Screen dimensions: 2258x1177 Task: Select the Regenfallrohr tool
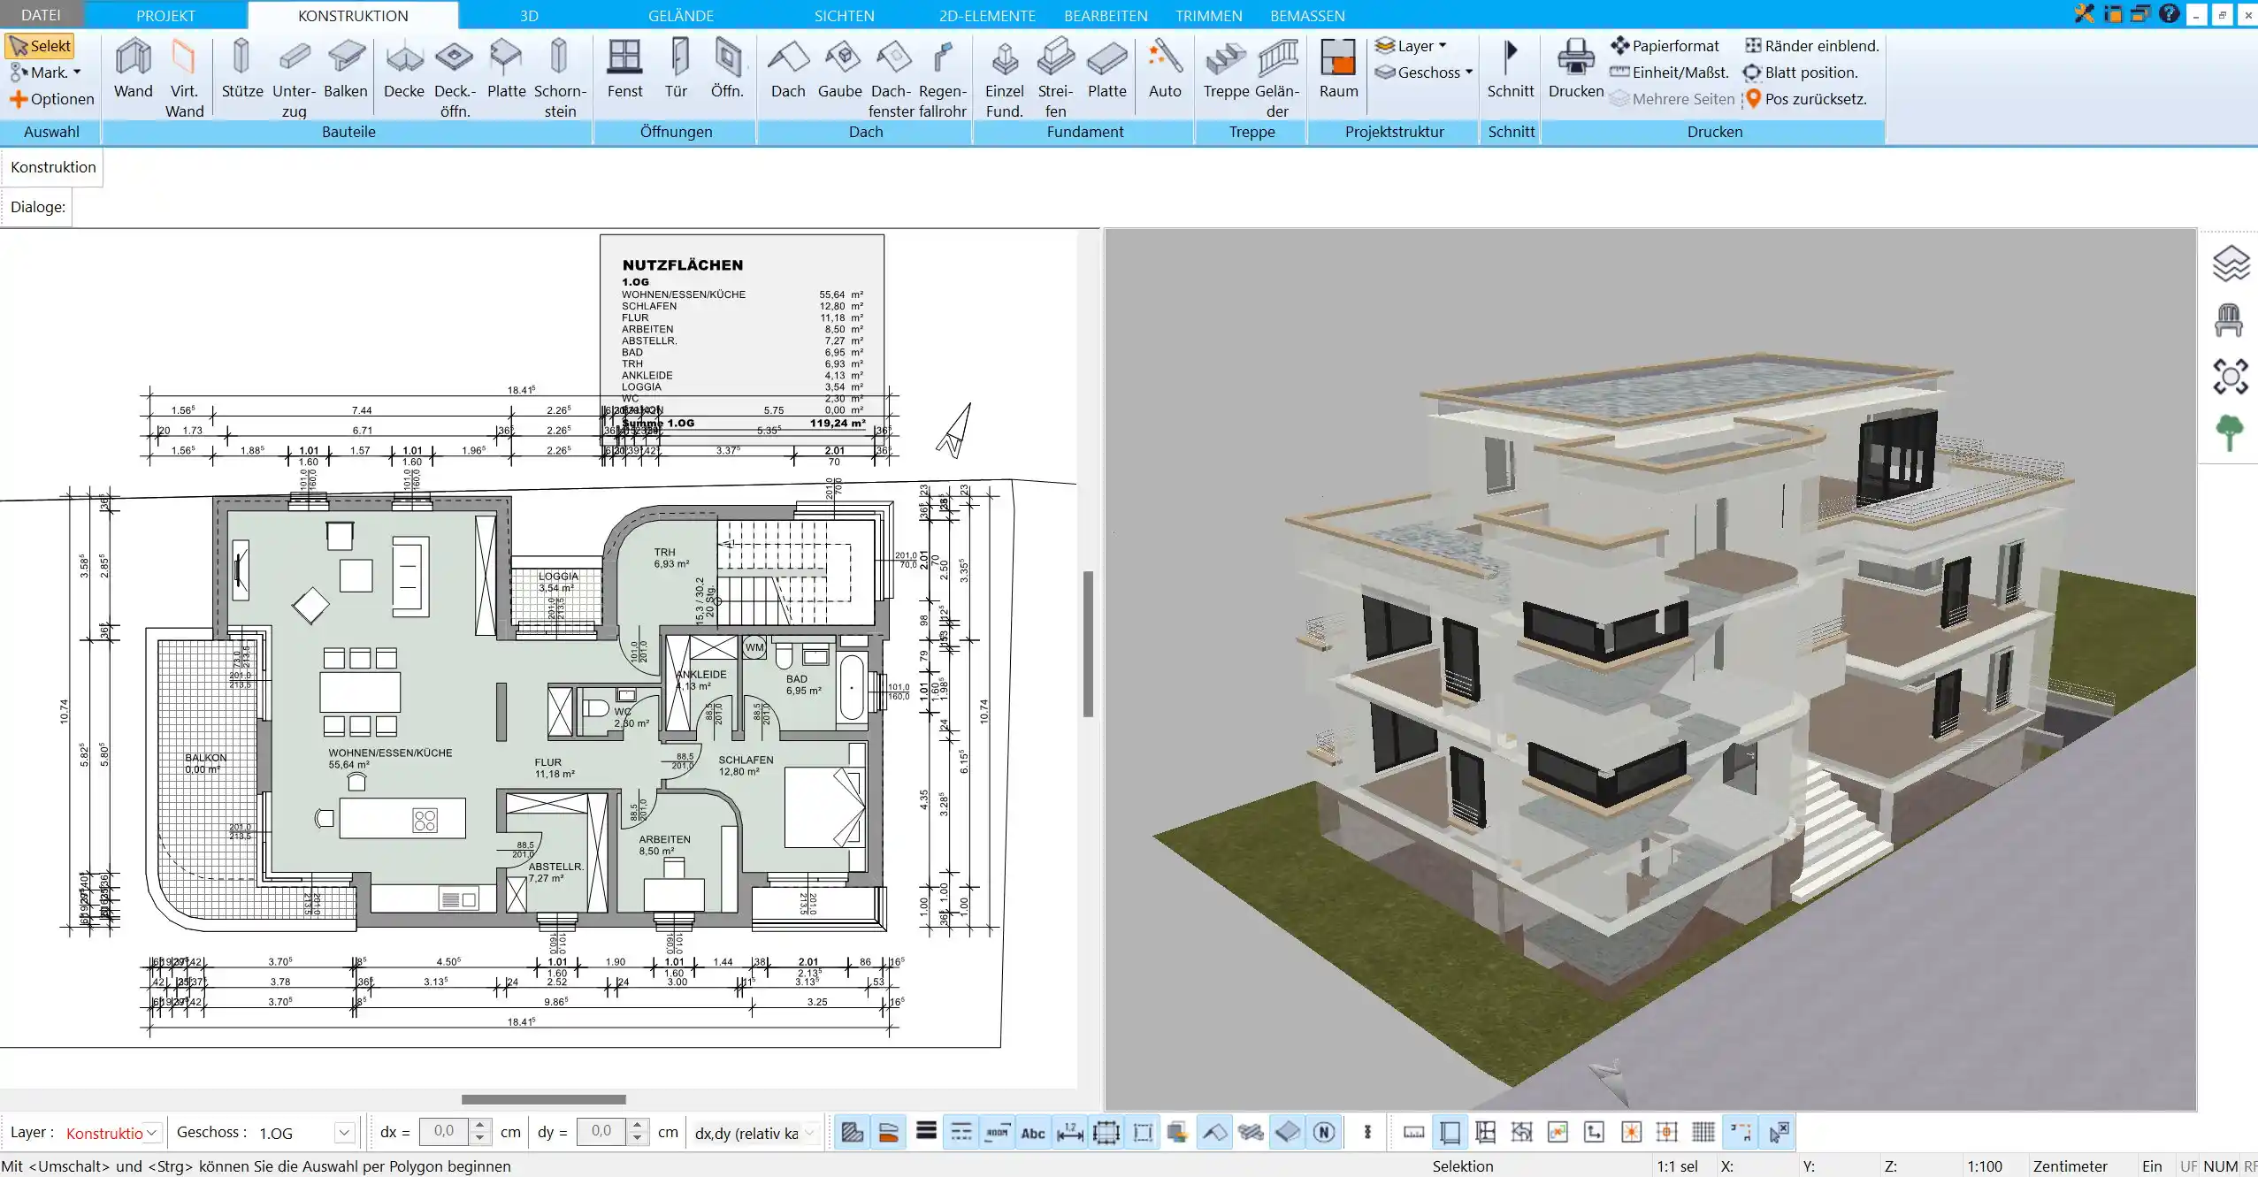click(942, 78)
